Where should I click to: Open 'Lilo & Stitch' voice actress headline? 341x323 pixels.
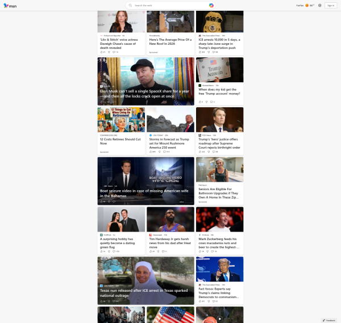pyautogui.click(x=119, y=44)
